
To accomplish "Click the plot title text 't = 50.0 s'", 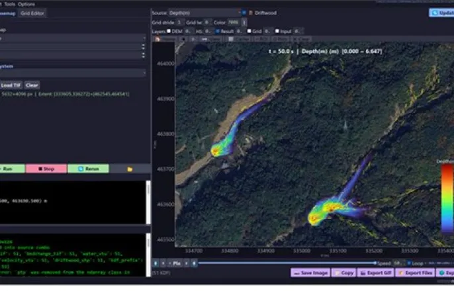I will click(x=281, y=52).
